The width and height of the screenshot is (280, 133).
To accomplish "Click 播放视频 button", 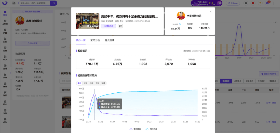I will coord(108,26).
